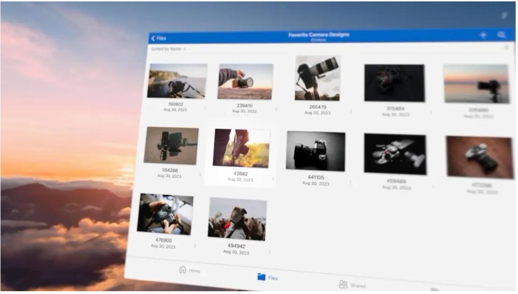The image size is (518, 294).
Task: Click the plus add icon in header
Action: tap(483, 35)
